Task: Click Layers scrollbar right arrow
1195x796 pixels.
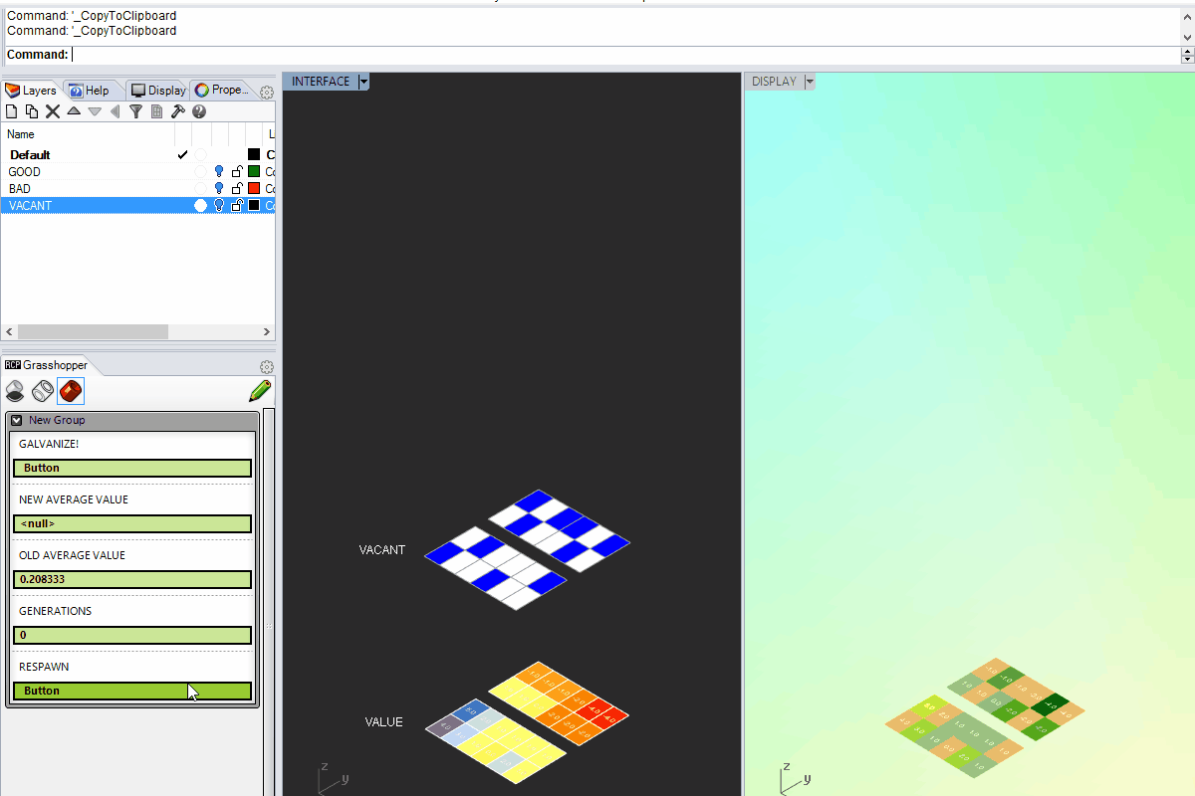Action: click(267, 332)
